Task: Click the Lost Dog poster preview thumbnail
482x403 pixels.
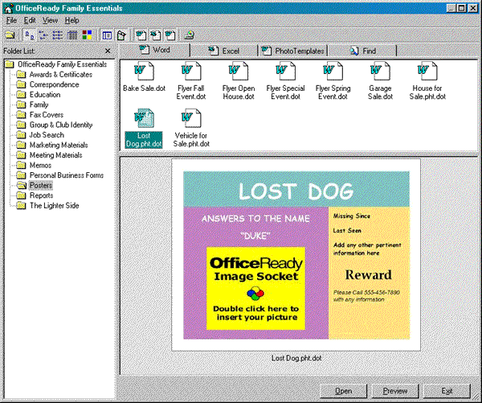Action: click(296, 255)
